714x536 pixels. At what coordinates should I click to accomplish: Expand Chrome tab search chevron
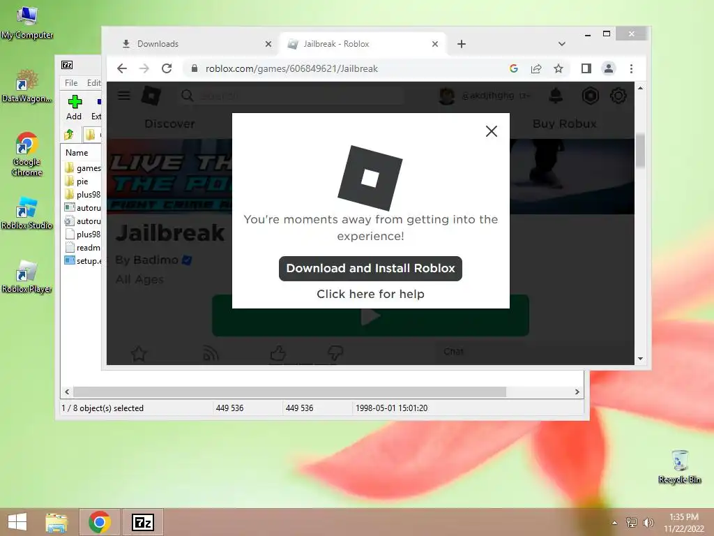tap(561, 44)
